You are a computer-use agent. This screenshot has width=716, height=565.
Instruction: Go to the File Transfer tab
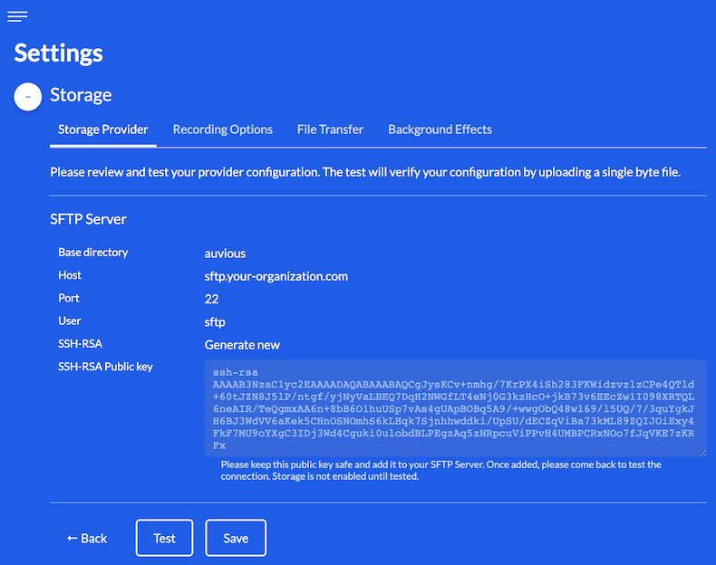tap(330, 129)
